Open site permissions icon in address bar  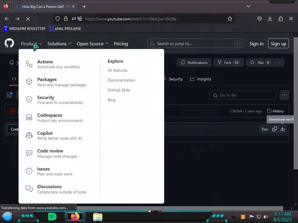(x=74, y=19)
